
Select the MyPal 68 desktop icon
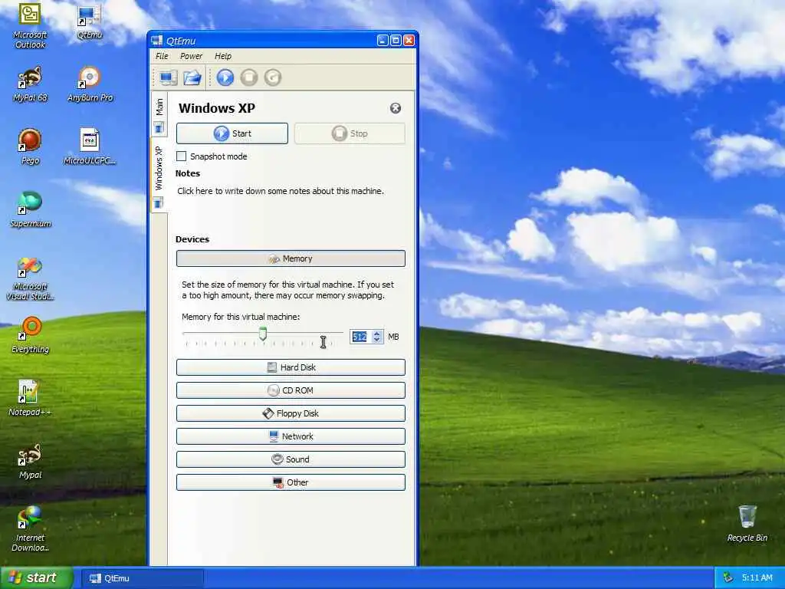[30, 84]
